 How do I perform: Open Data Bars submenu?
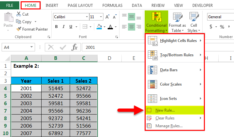coord(175,70)
